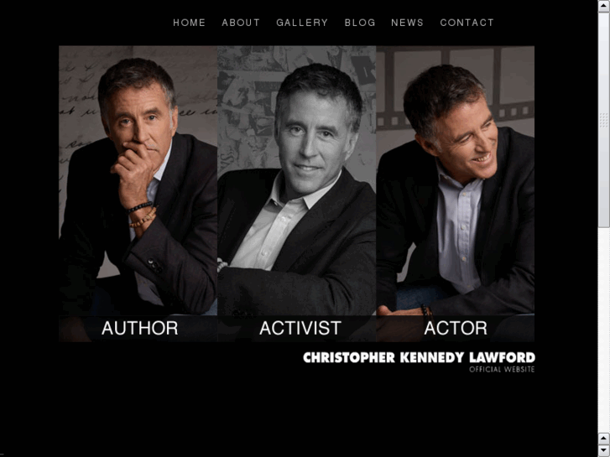Click the Christopher Kennedy Lawford logo
This screenshot has width=610, height=457.
[x=419, y=357]
